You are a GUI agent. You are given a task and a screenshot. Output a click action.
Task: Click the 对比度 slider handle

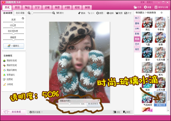pos(13,28)
